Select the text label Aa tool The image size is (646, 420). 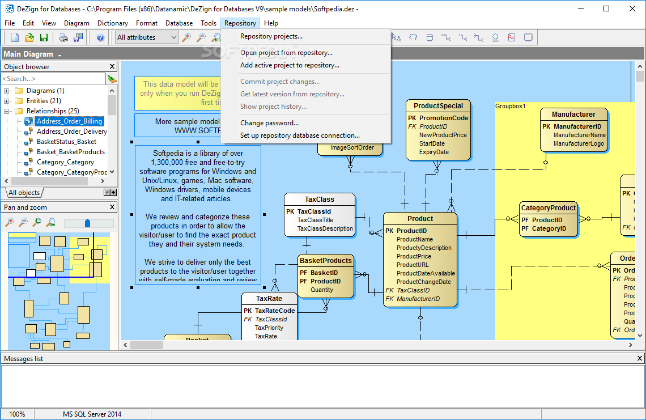coord(511,37)
